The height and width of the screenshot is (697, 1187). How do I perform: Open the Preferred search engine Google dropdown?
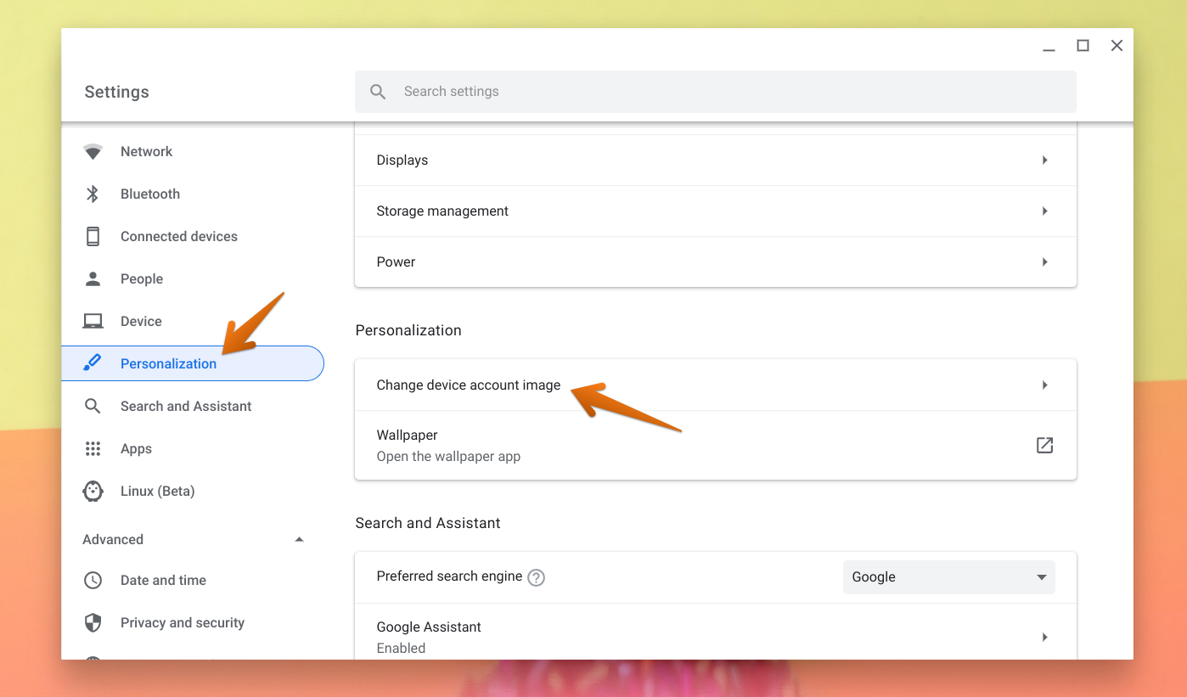coord(949,577)
